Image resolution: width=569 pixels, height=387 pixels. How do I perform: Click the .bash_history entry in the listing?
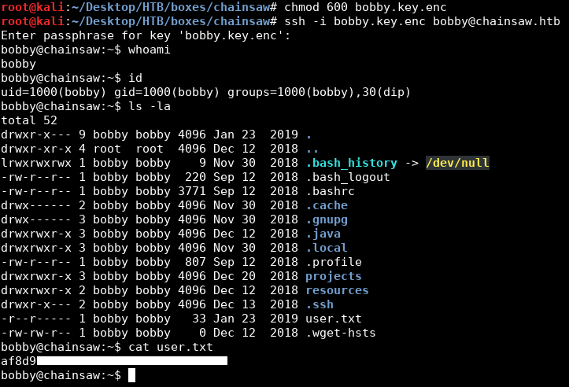[x=351, y=163]
